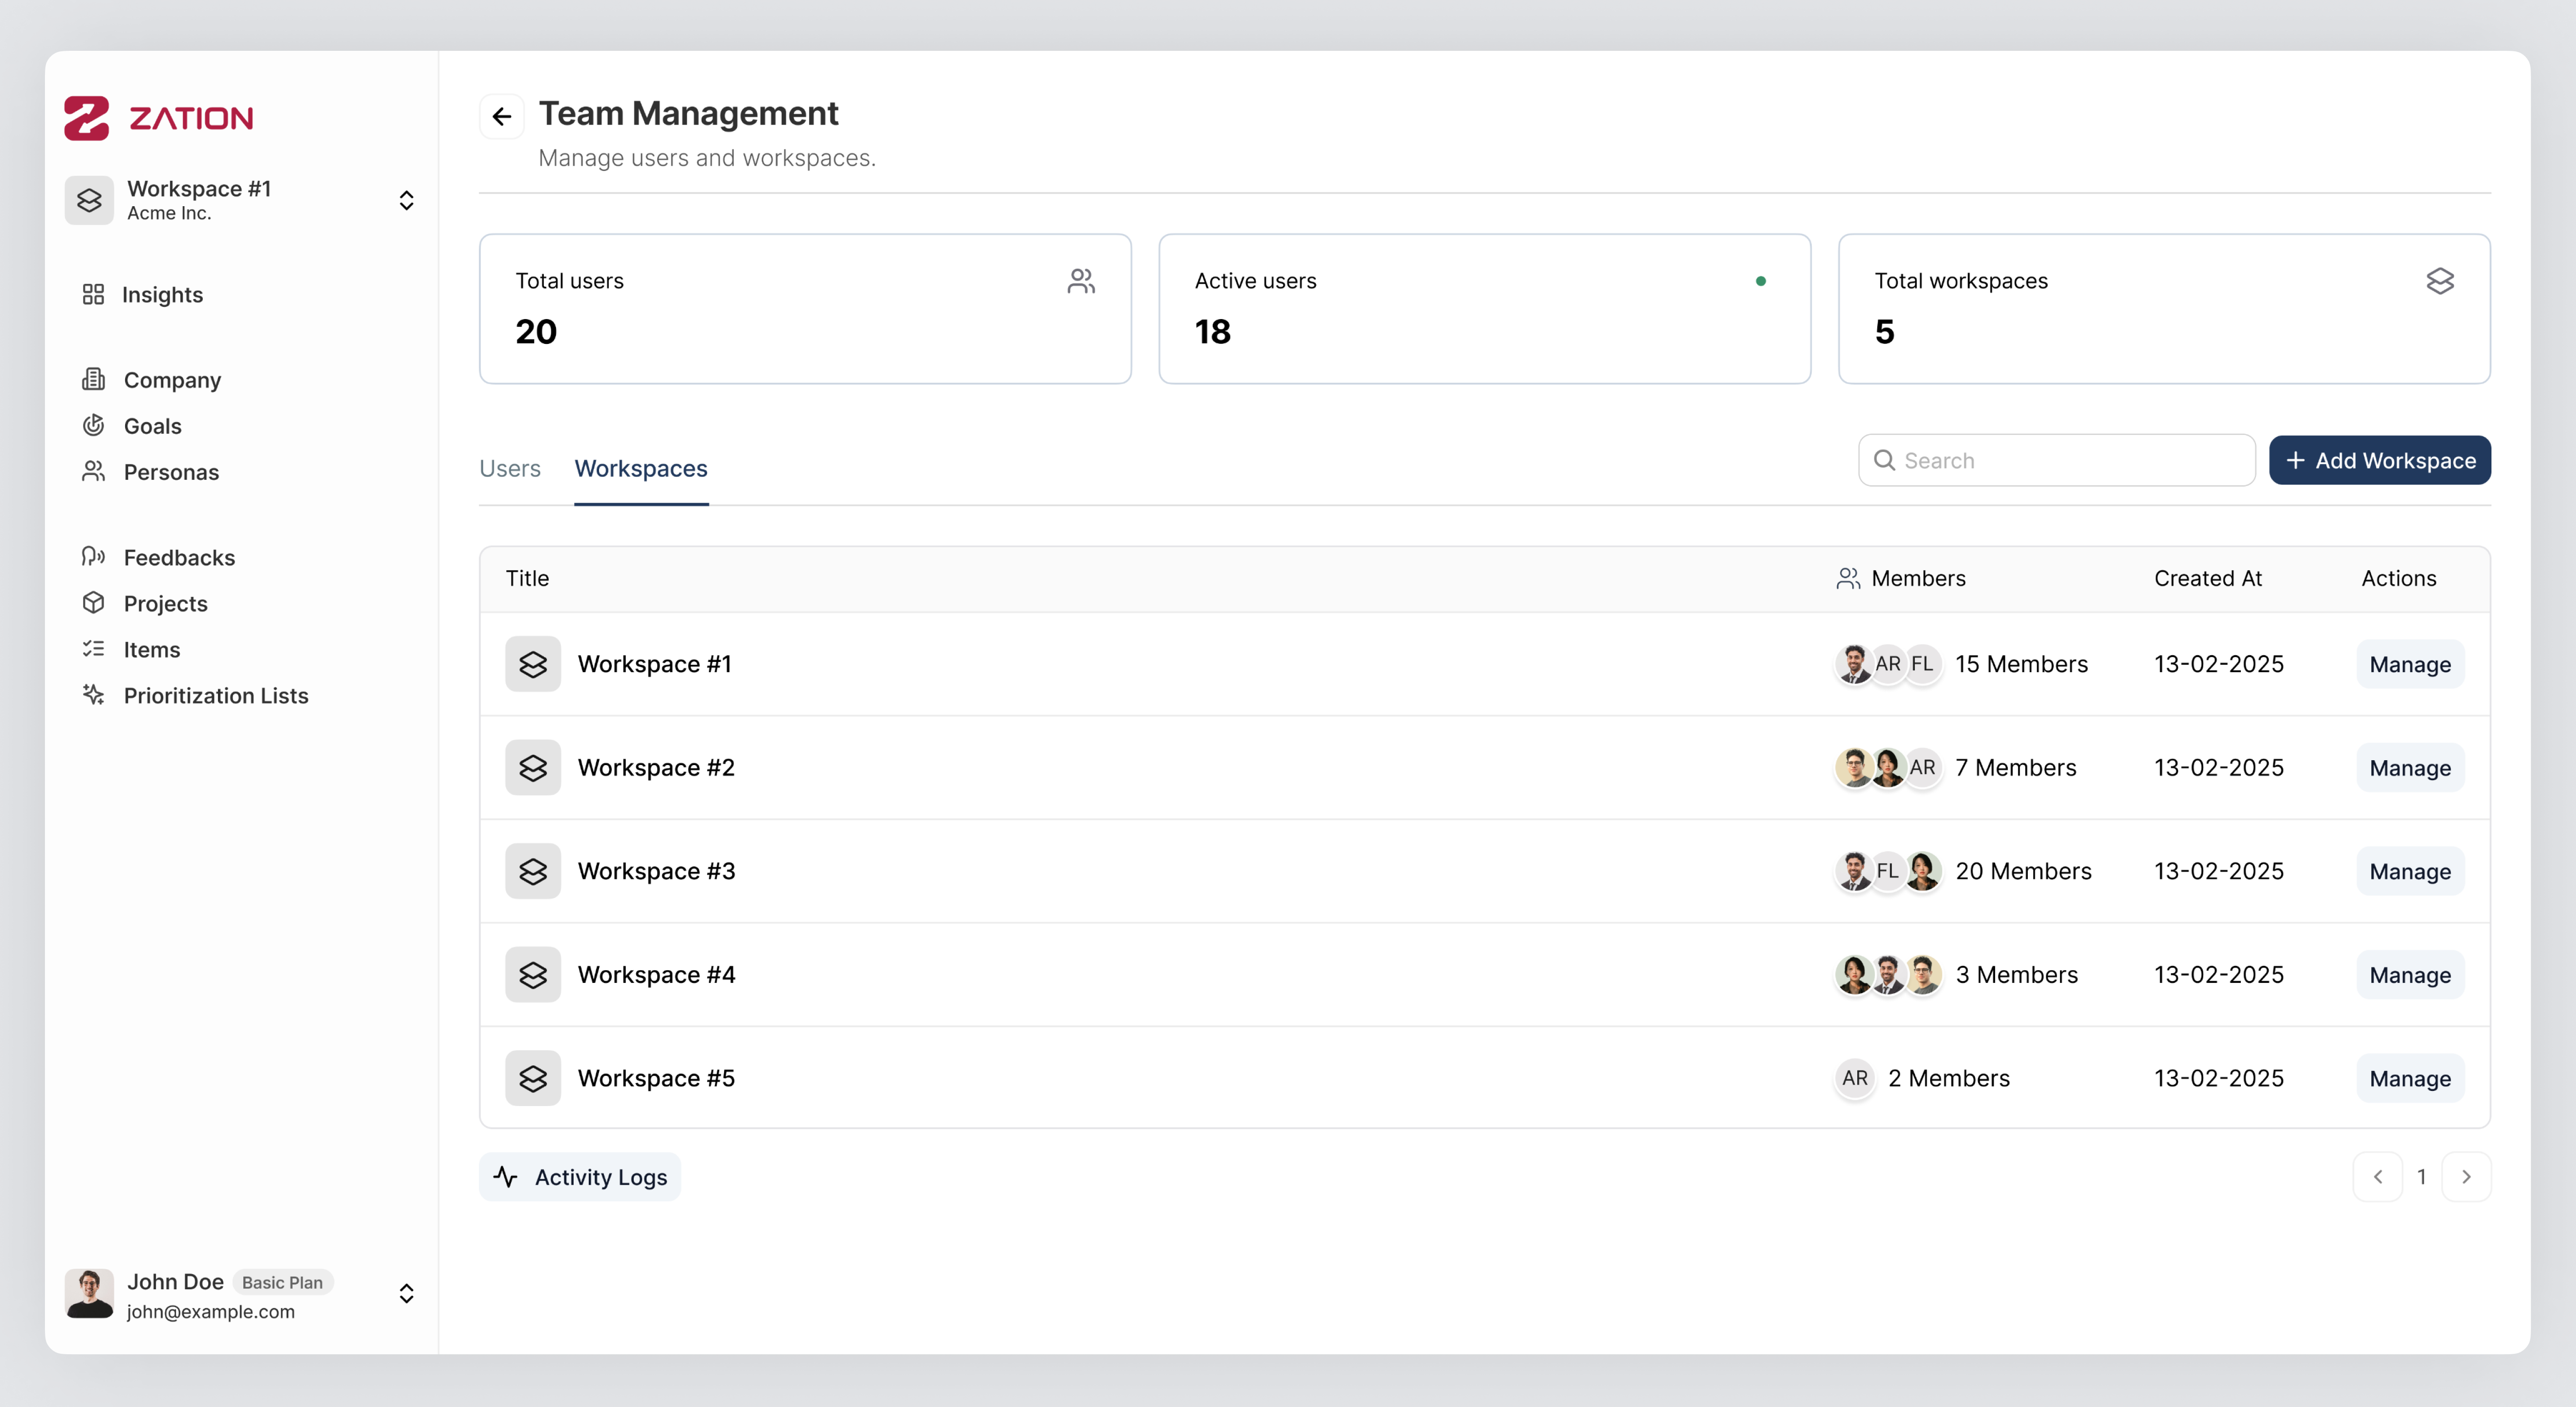Click the Feedbacks ear icon in sidebar

click(x=93, y=557)
